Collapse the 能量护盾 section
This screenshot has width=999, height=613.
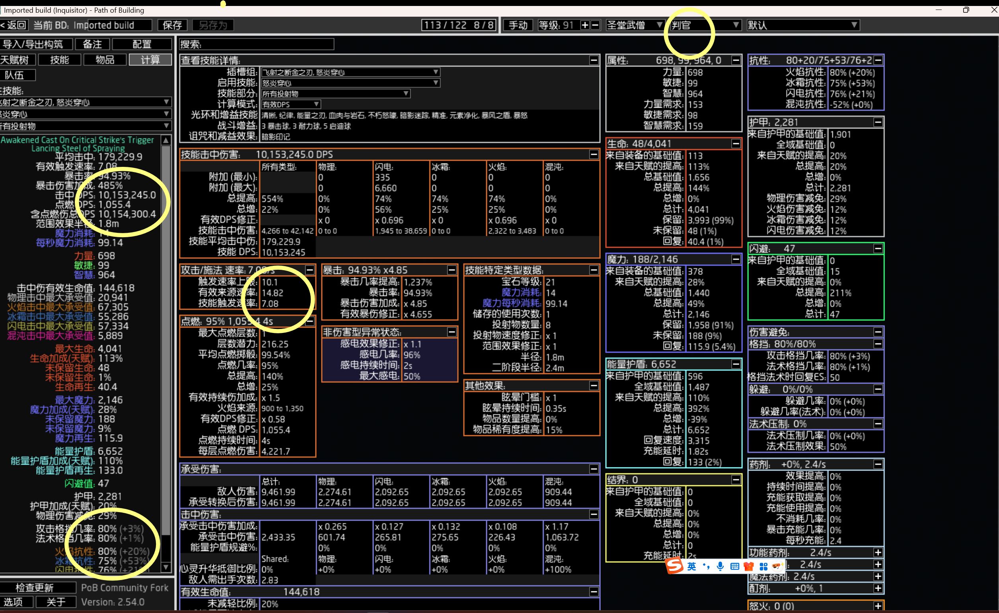[736, 364]
